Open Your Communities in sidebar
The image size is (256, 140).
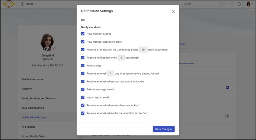33,108
